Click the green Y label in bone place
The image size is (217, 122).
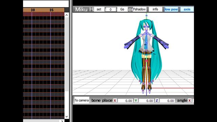[x=136, y=101]
